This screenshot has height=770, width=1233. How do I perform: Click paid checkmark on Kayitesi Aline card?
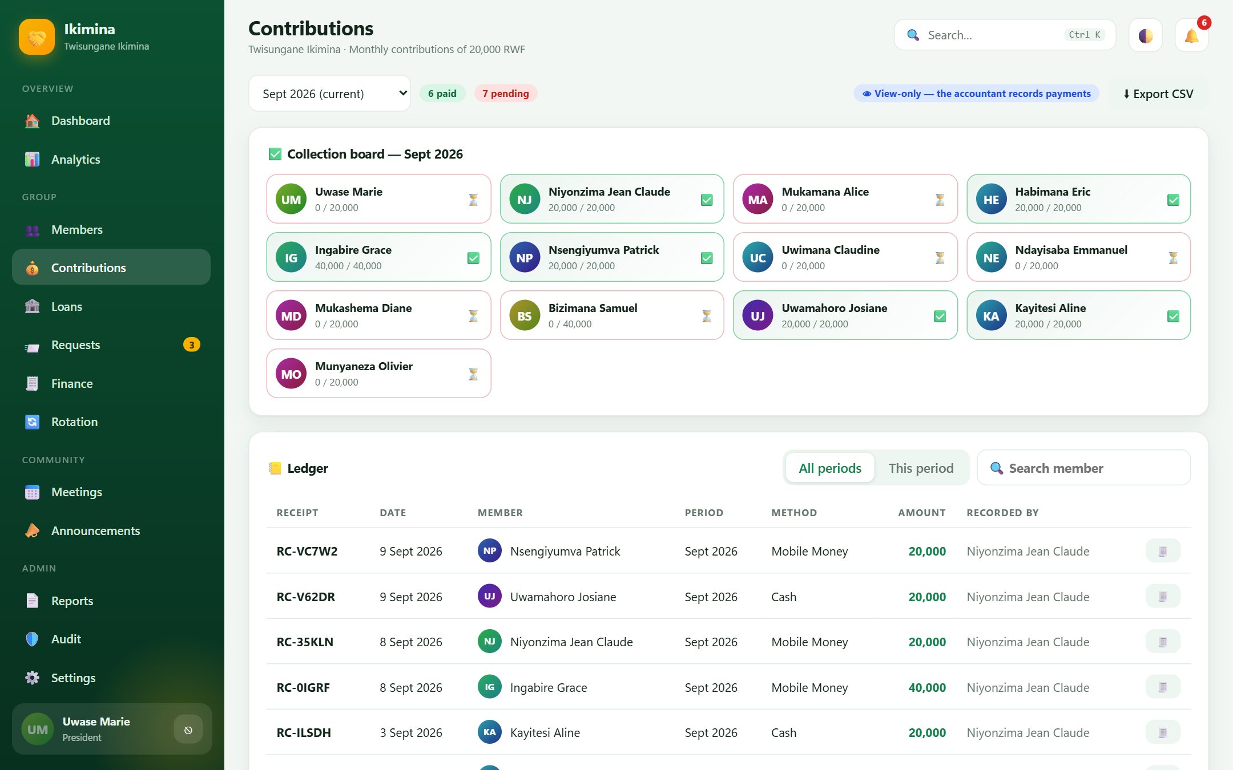(1173, 317)
